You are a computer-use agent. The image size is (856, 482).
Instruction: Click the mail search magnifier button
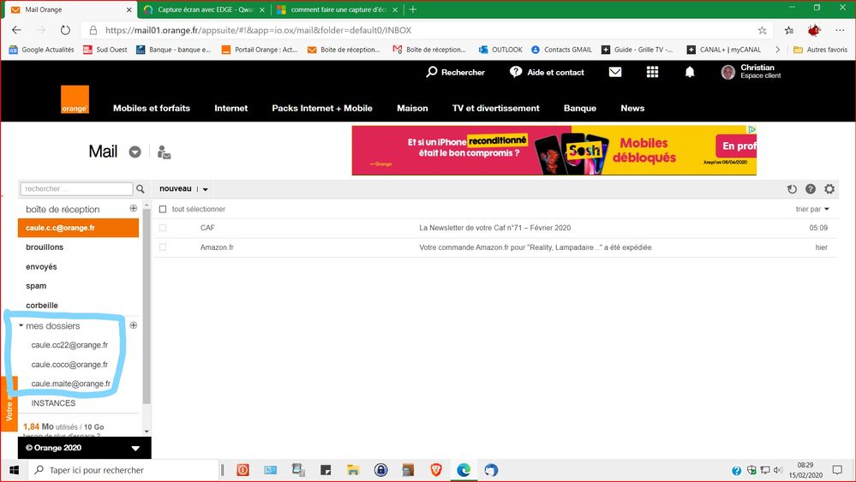click(141, 188)
